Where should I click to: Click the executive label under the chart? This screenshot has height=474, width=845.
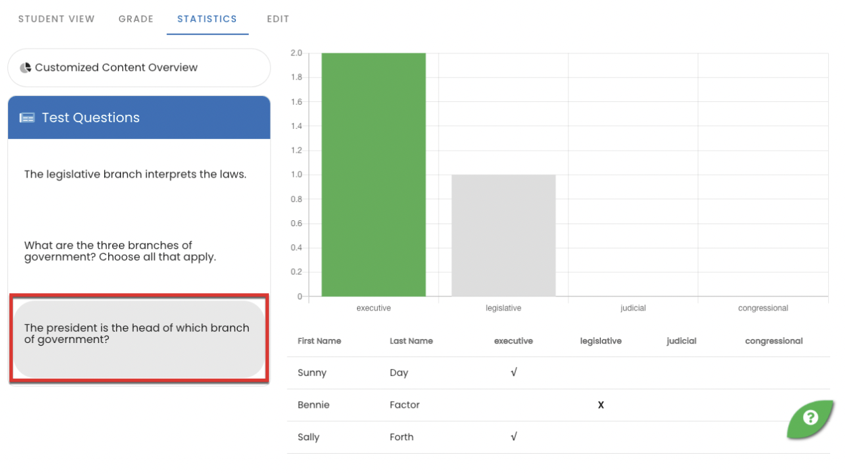374,308
